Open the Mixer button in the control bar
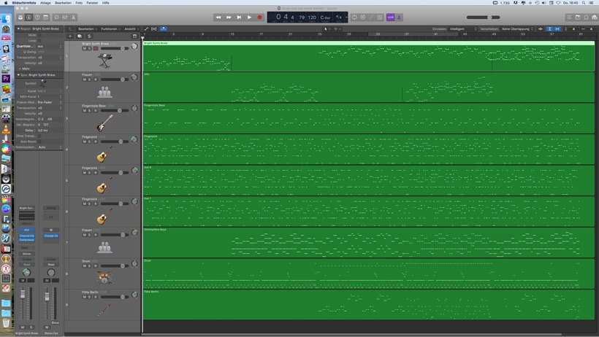 65,18
